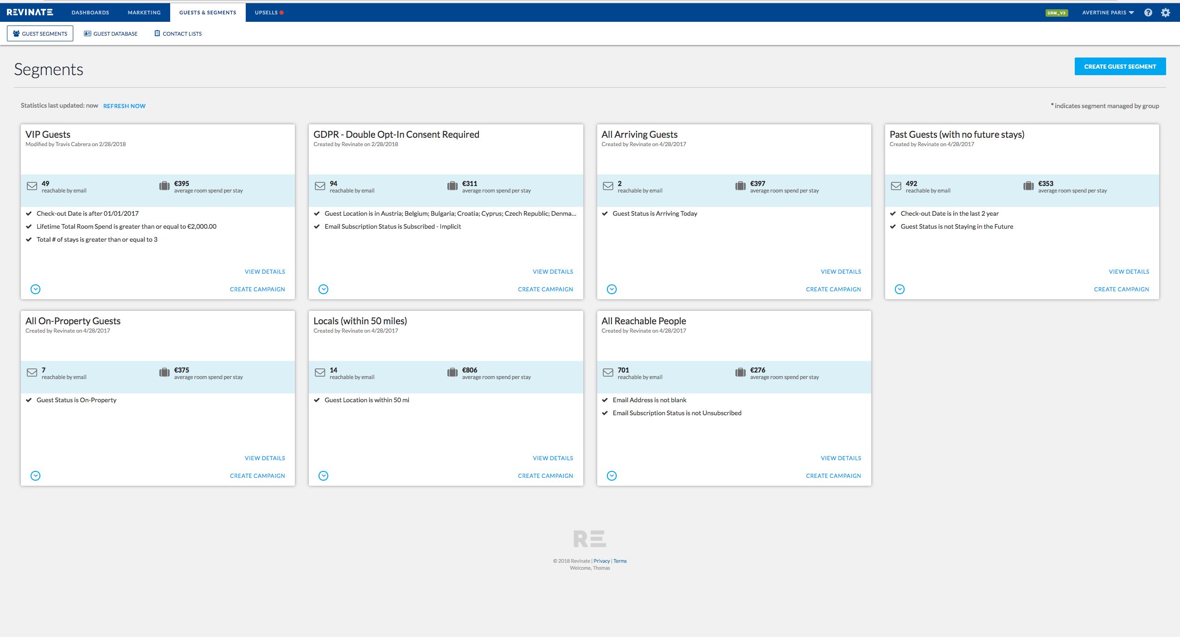
Task: Expand options chevron on VIP Guests card
Action: [x=36, y=289]
